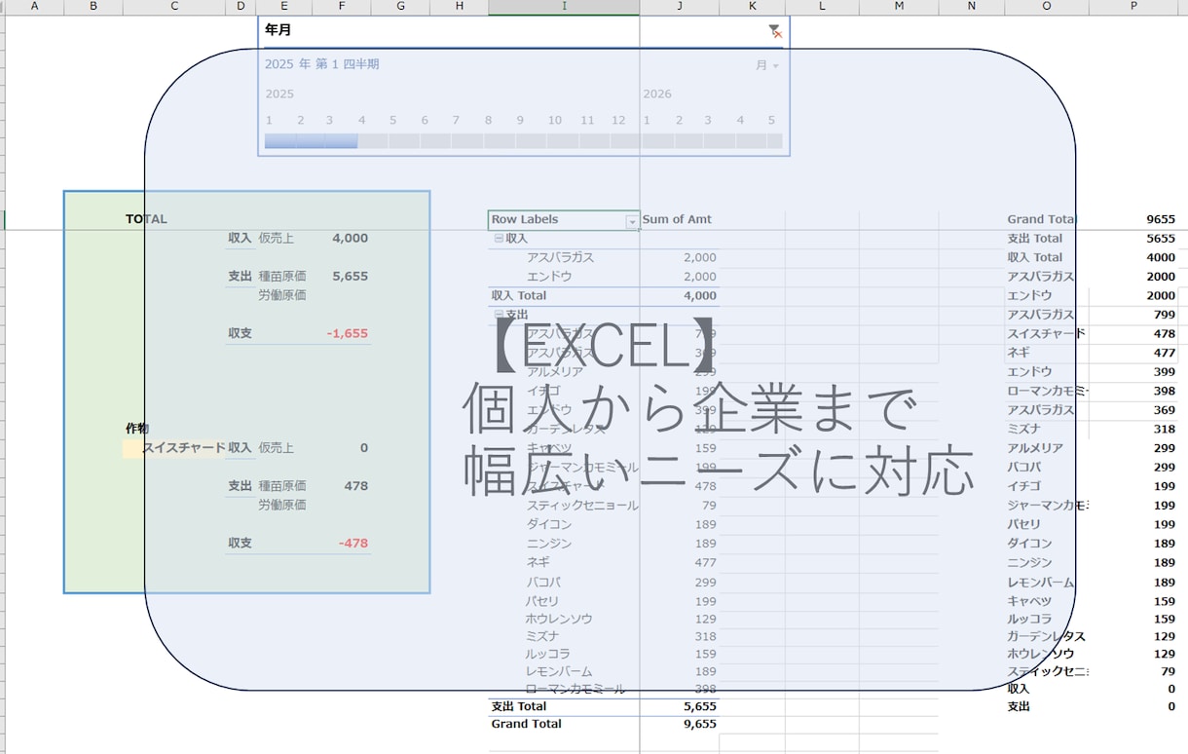Select column N header

[x=972, y=7]
